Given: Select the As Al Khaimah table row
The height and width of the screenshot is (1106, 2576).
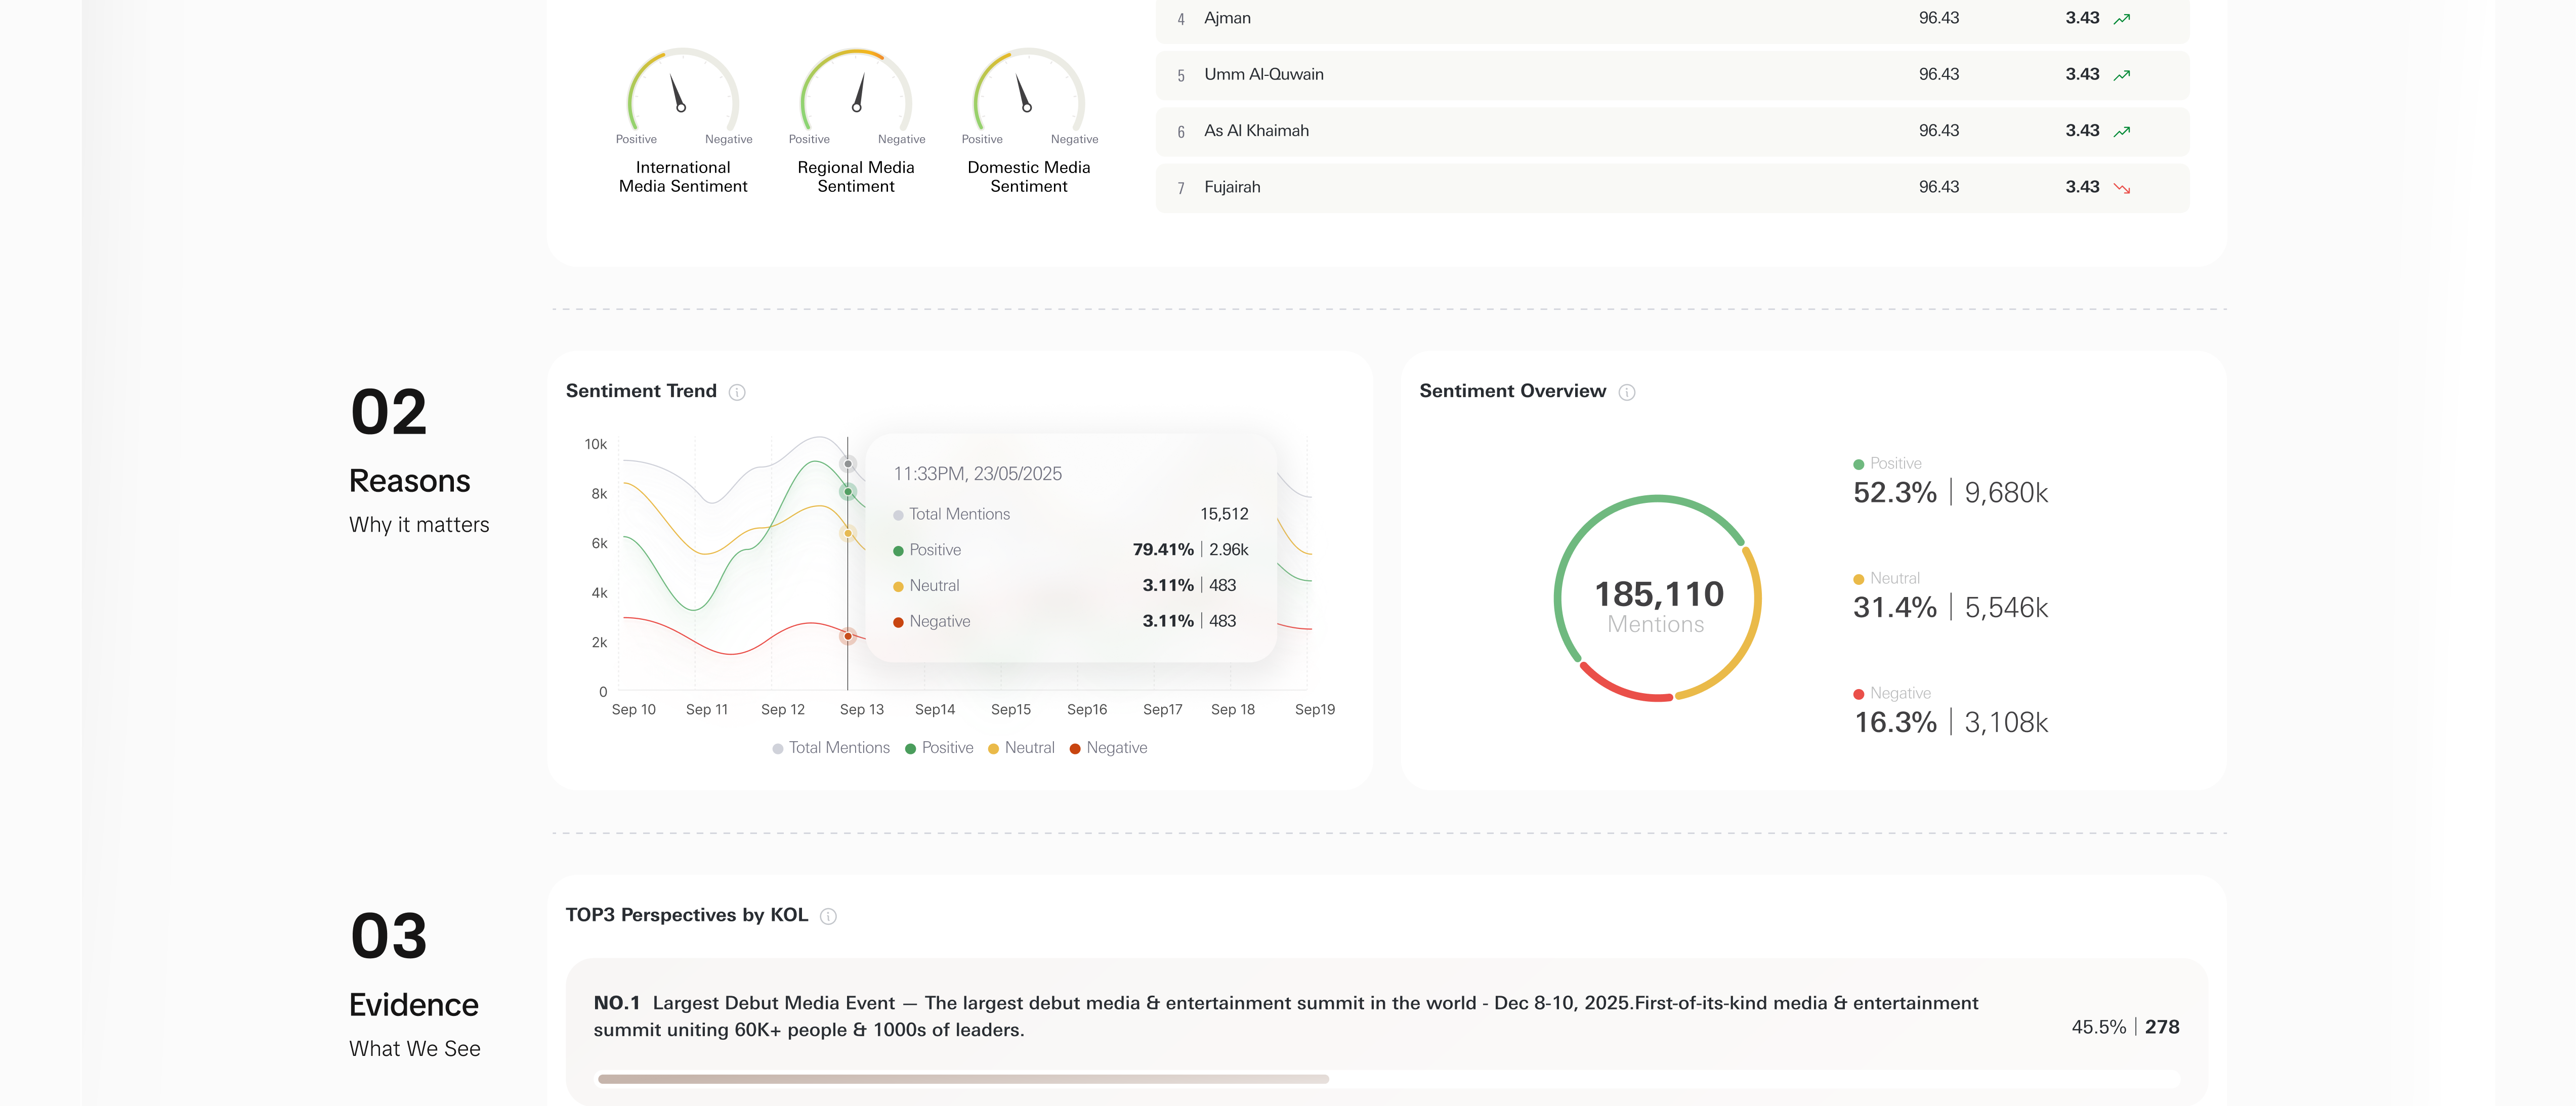Looking at the screenshot, I should coord(1672,131).
